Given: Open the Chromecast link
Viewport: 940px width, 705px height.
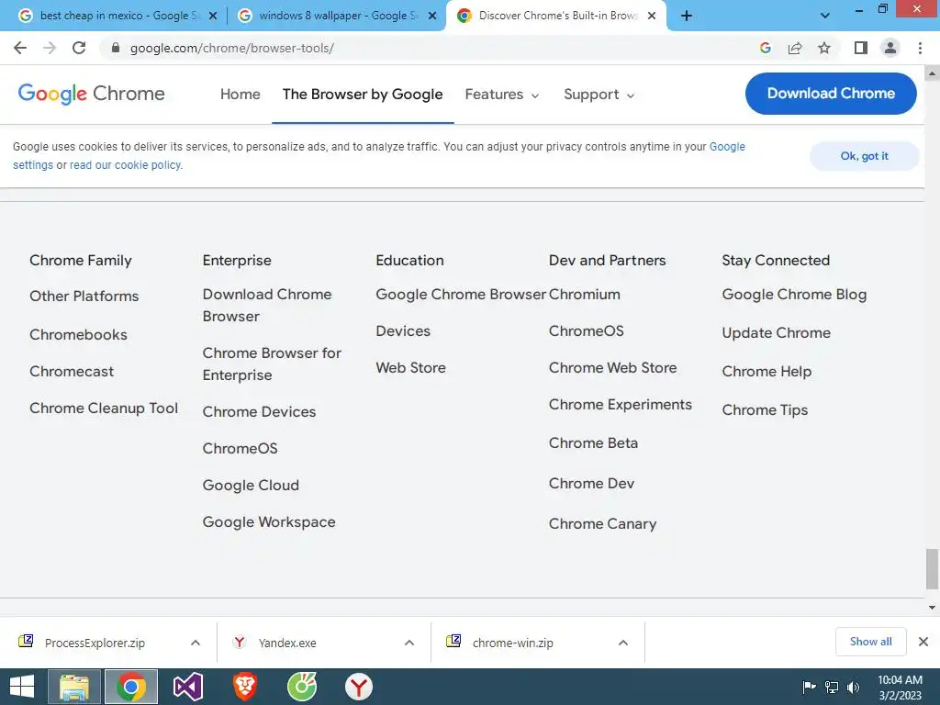Looking at the screenshot, I should pos(72,372).
